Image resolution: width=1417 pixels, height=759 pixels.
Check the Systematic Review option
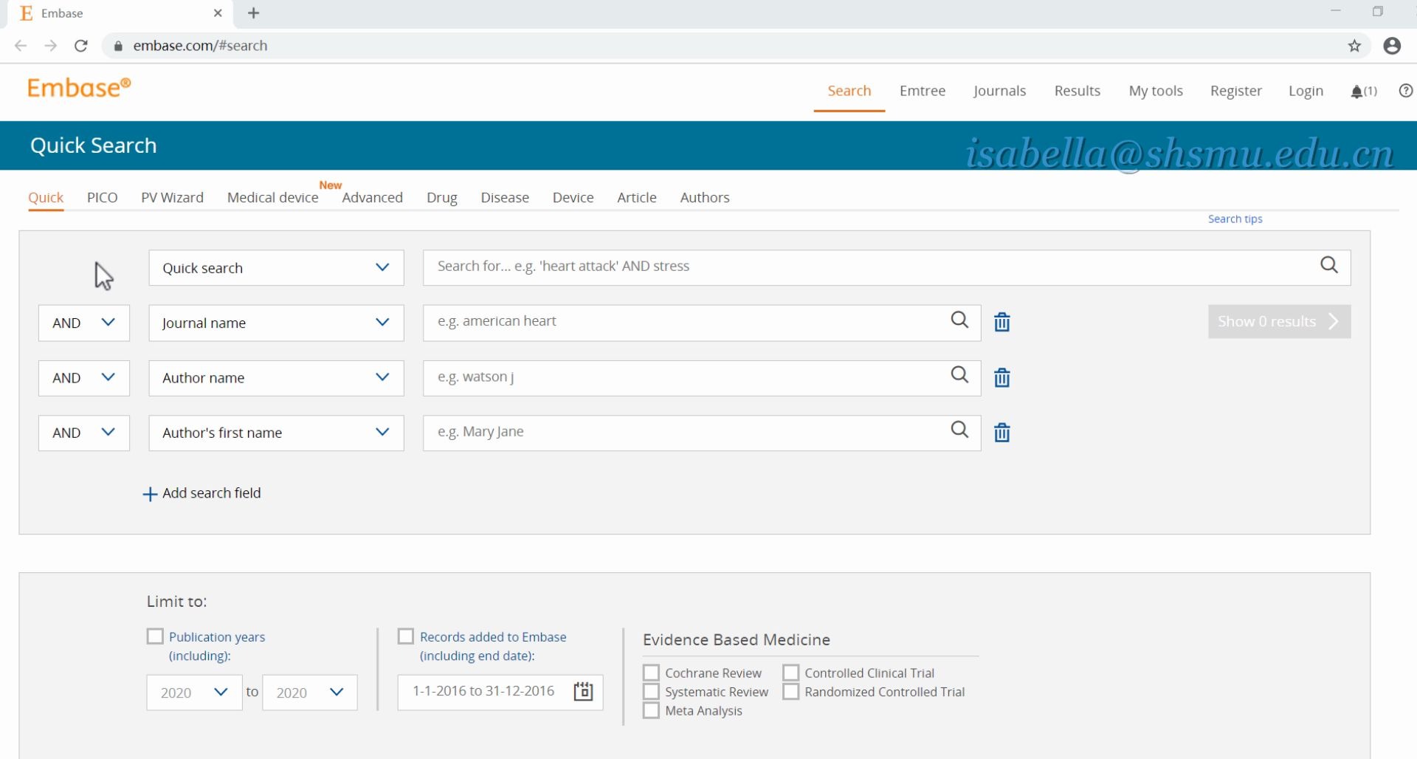point(651,692)
